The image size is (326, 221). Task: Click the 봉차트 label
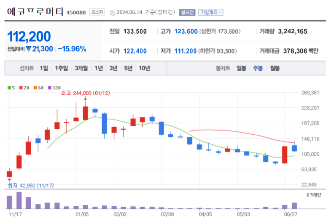tap(223, 68)
